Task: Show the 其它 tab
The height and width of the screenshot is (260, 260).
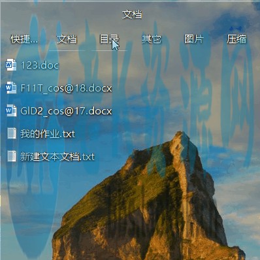Action: tap(152, 39)
